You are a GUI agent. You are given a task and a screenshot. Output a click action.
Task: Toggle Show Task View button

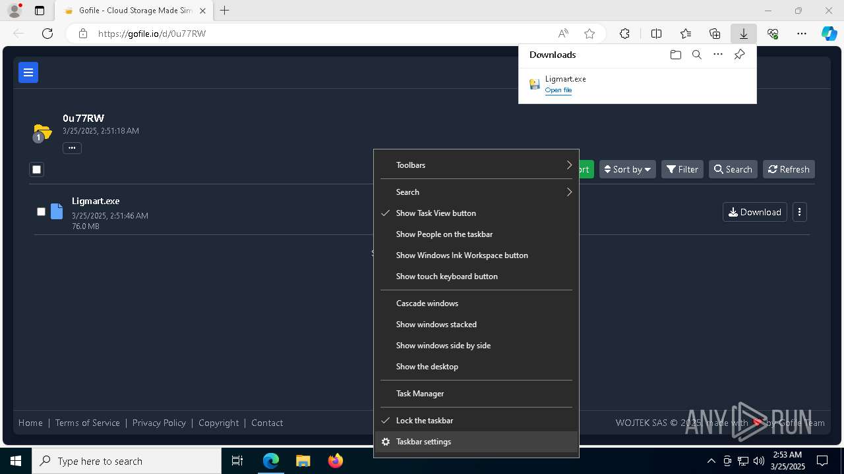[x=476, y=213]
